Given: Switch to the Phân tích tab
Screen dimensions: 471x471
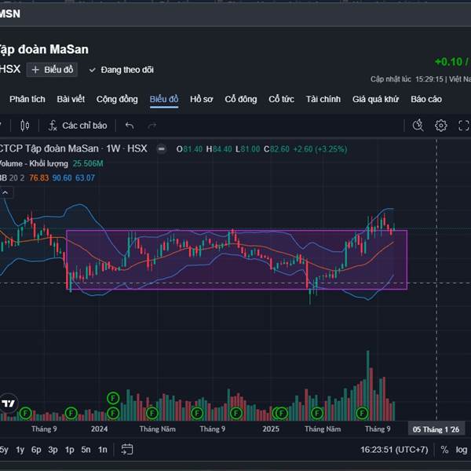Looking at the screenshot, I should pos(27,99).
